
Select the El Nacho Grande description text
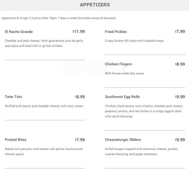coord(44,43)
